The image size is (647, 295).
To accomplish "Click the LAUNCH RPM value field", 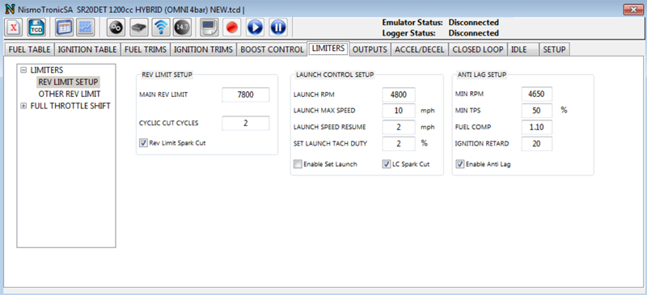I will [x=399, y=95].
